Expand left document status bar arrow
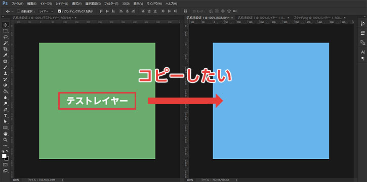Screen dimensions: 367x182 click(62, 180)
